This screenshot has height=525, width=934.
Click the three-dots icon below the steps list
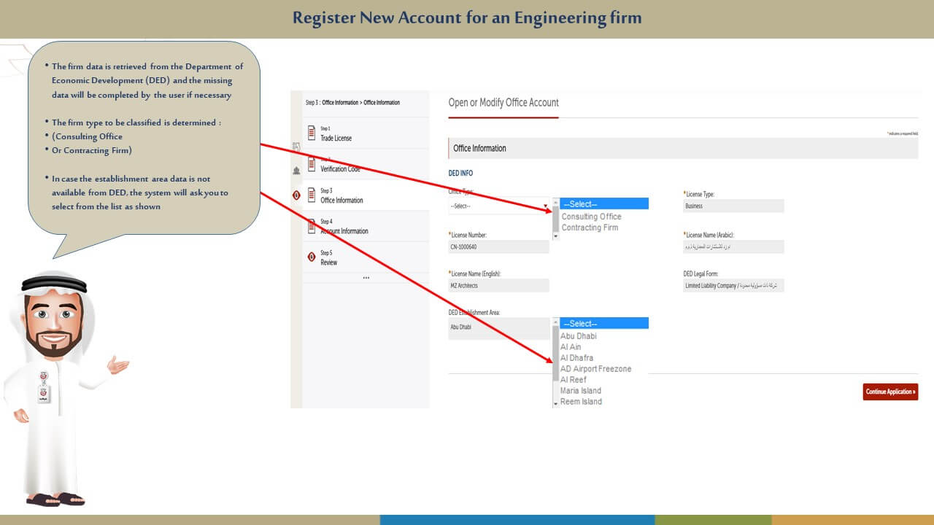pos(366,278)
